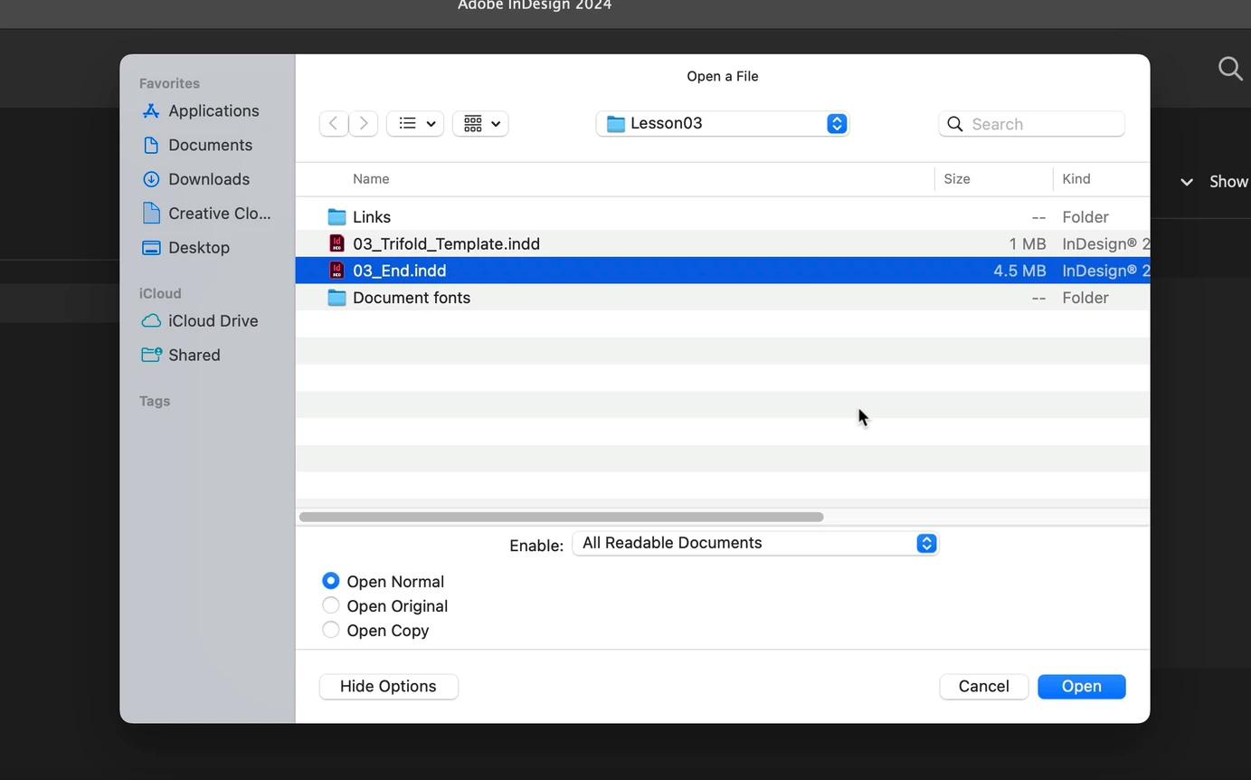Click the 1 MB size cell
Viewport: 1251px width, 780px height.
(1028, 243)
